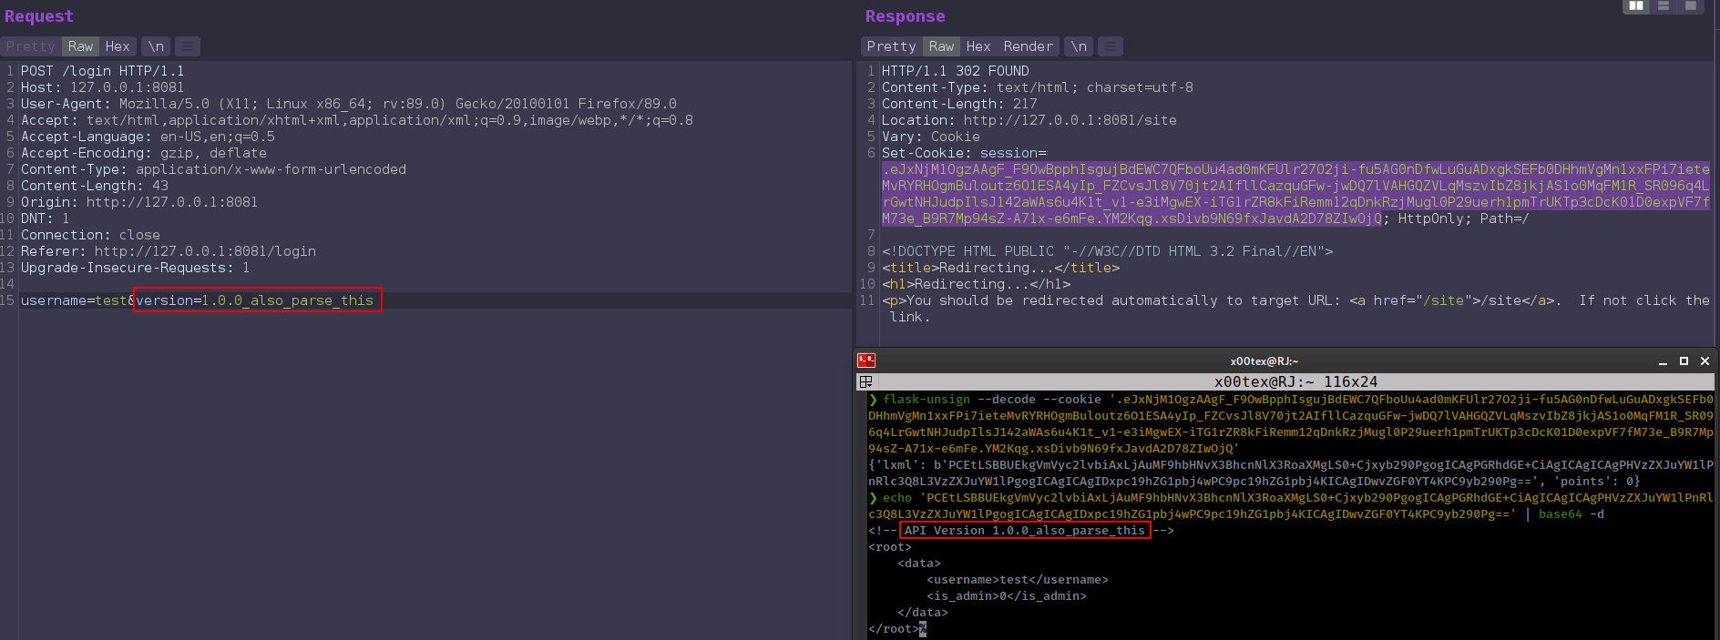Click the terminal app icon in title bar
This screenshot has width=1720, height=640.
point(866,361)
